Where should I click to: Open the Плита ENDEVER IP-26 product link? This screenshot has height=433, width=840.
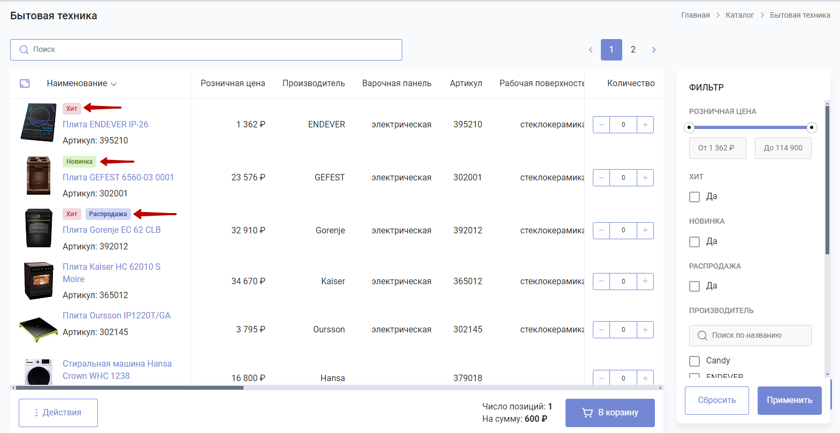point(105,124)
